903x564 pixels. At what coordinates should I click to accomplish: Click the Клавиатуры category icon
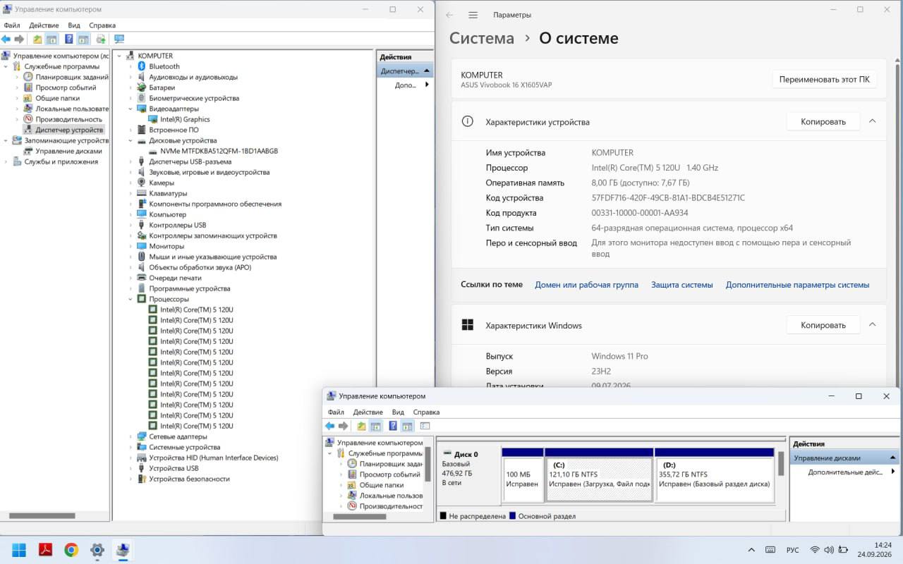(x=142, y=193)
